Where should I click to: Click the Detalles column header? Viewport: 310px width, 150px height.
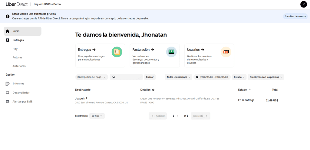click(145, 90)
